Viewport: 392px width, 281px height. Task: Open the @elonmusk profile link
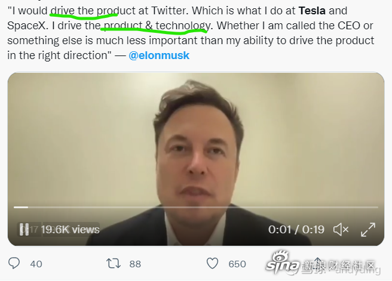coord(159,55)
